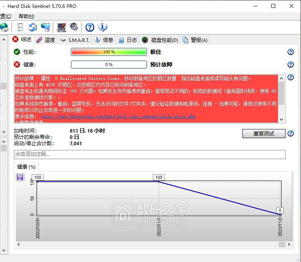Click the bold 预计故障 health status text
This screenshot has height=262, width=301.
pos(161,65)
